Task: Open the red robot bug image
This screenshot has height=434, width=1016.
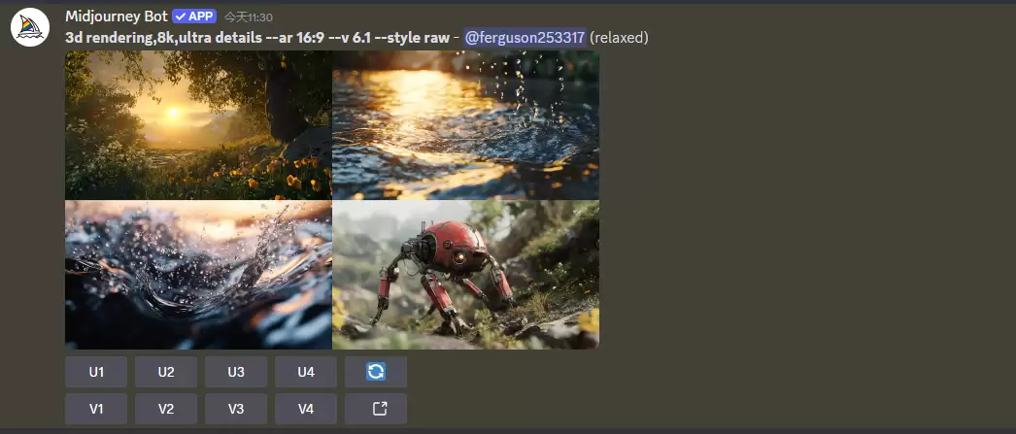Action: [465, 275]
